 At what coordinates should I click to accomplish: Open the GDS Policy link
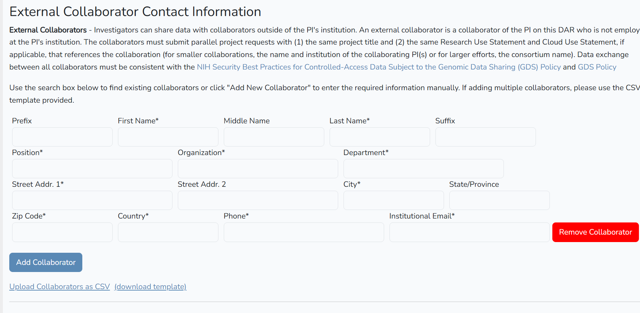[x=597, y=67]
